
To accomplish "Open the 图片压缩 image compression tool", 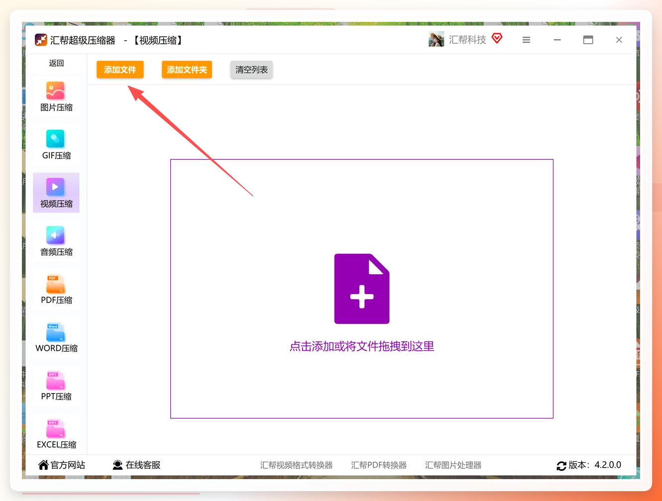I will click(56, 97).
